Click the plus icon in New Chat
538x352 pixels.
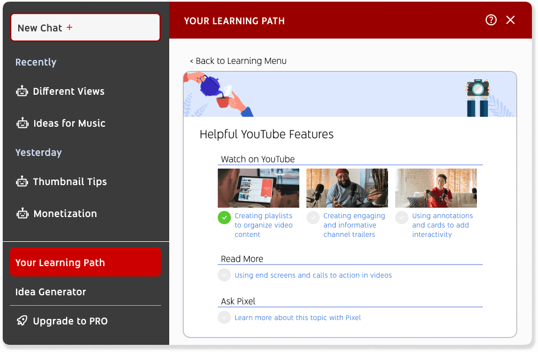click(x=69, y=28)
